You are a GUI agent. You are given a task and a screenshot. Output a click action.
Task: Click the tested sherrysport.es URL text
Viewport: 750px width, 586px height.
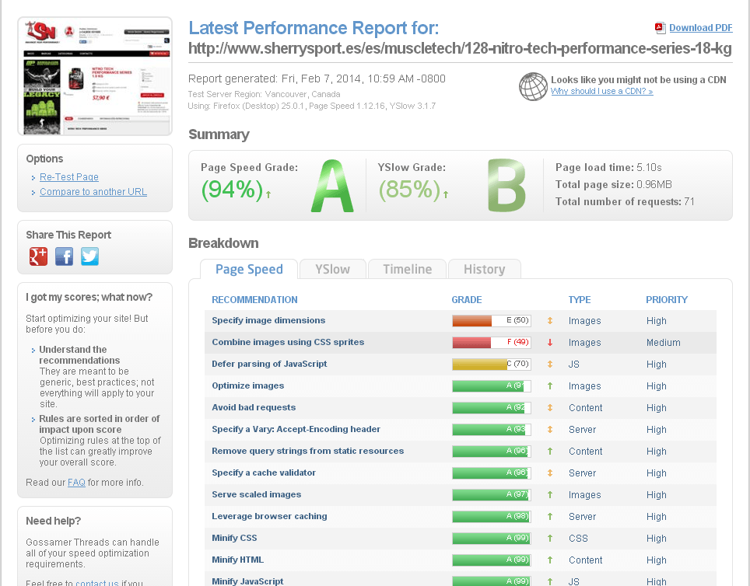tap(460, 48)
